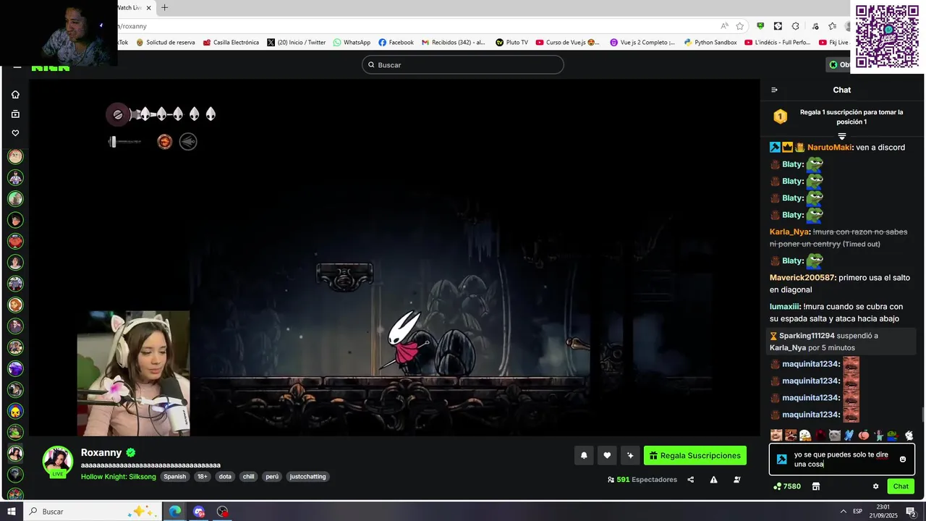Send message with the green Chat button

[x=901, y=486]
